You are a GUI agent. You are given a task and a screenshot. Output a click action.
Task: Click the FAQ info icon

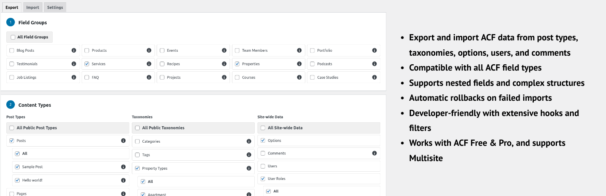[x=149, y=77]
